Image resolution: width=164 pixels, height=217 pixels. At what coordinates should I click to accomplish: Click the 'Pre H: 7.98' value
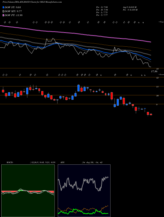point(102,10)
